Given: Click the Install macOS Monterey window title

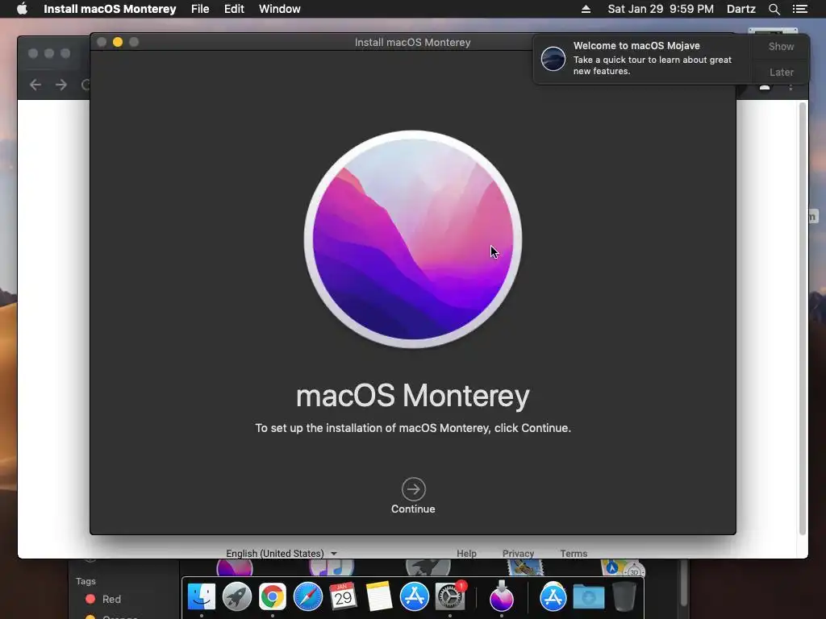Looking at the screenshot, I should tap(412, 42).
